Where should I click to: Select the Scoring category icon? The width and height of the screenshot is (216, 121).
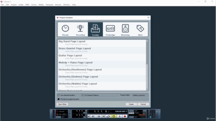95,29
